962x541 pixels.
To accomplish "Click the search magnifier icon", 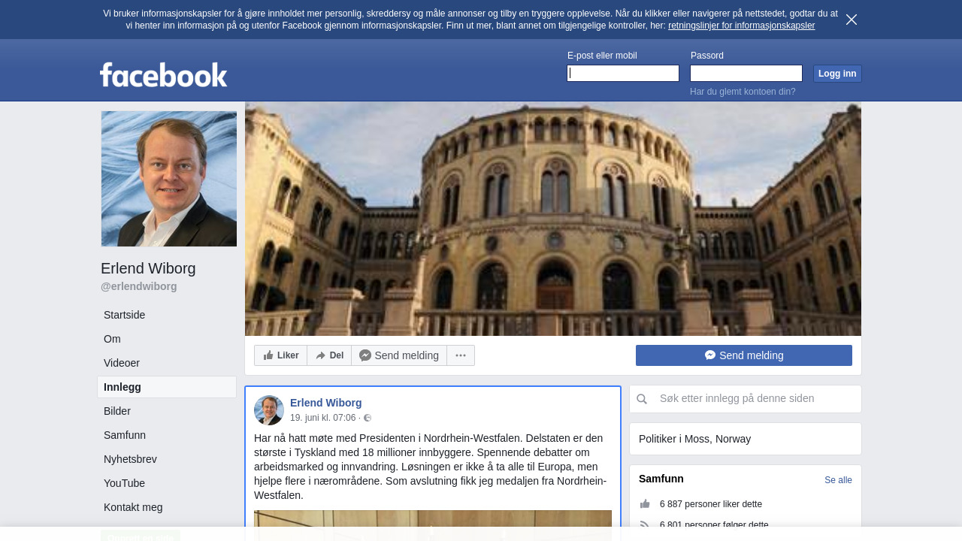I will [x=642, y=399].
